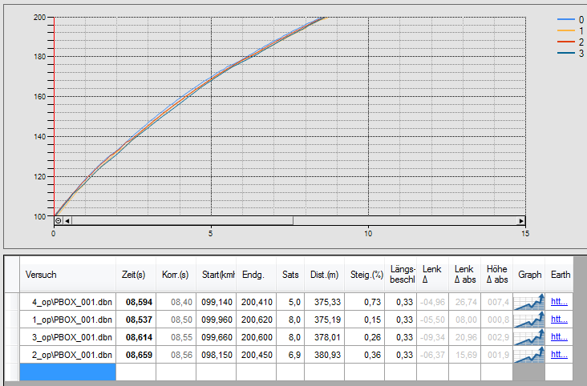The height and width of the screenshot is (386, 587).
Task: Sort by the Dist.(m) column header
Action: (324, 274)
